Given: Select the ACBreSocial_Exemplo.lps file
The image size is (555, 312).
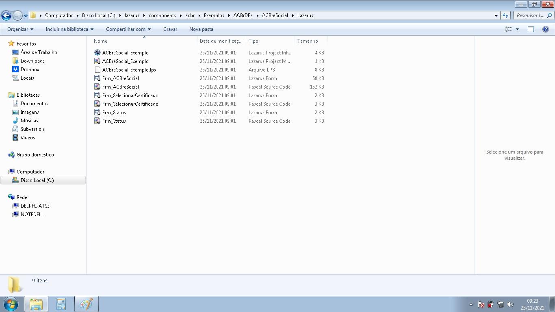Looking at the screenshot, I should tap(209, 70).
